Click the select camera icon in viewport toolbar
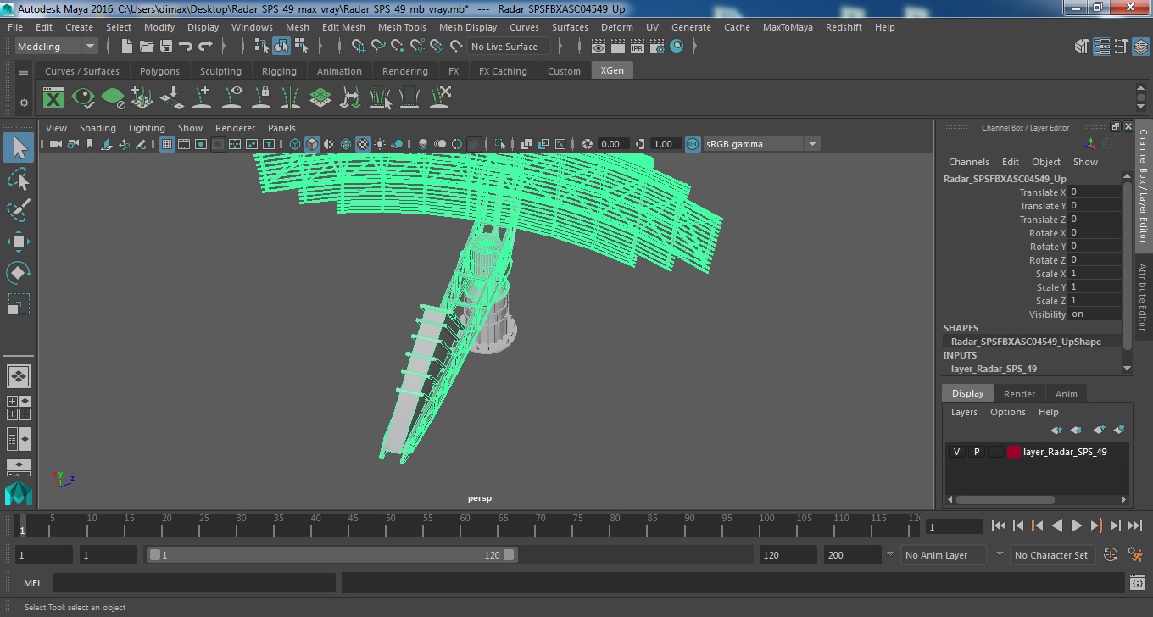This screenshot has height=617, width=1153. (55, 144)
